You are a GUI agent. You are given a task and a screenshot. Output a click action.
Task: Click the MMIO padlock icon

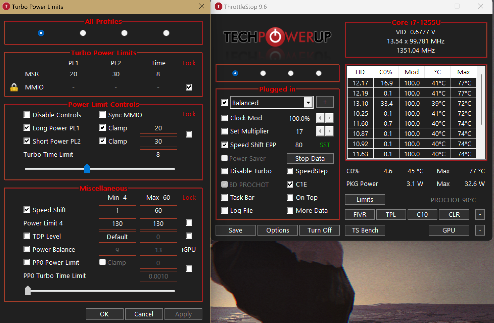click(14, 87)
